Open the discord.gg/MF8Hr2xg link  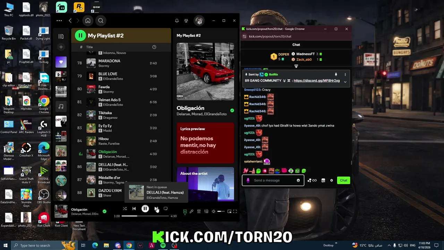pos(317,81)
